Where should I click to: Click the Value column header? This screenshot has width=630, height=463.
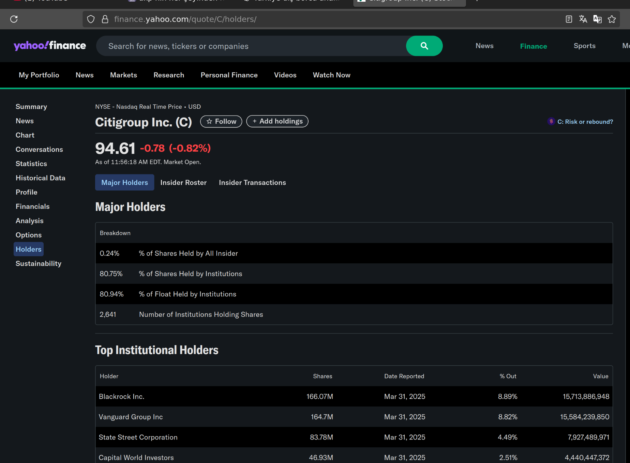point(601,376)
